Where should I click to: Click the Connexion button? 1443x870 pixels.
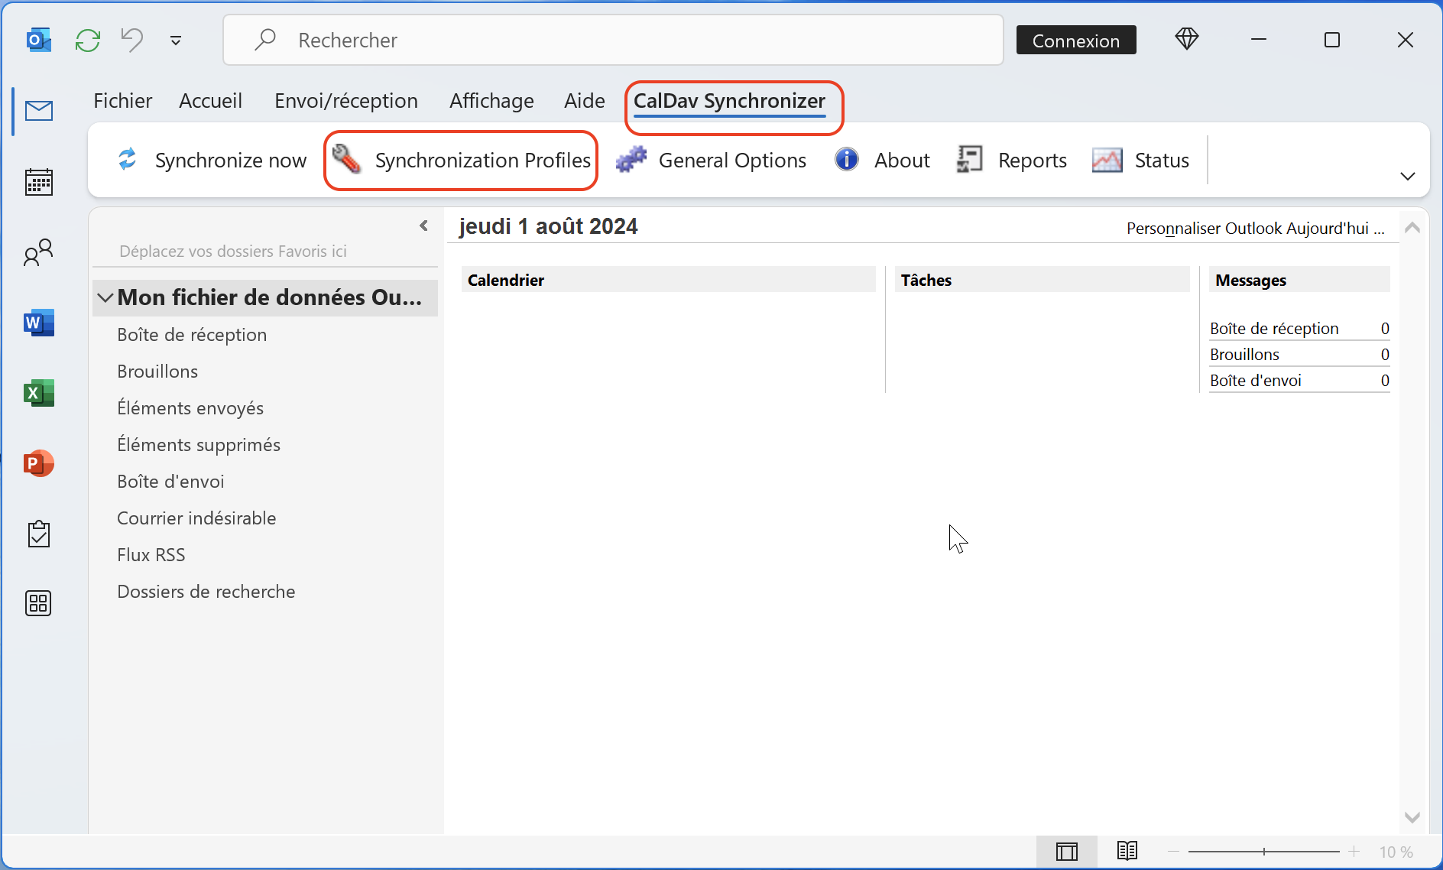pos(1076,41)
